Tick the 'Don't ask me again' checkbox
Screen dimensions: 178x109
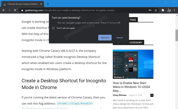click(x=53, y=28)
